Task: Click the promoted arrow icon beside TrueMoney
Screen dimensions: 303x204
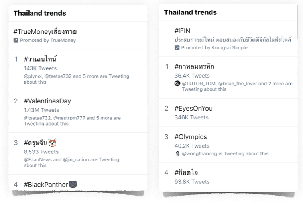Action: click(x=16, y=40)
